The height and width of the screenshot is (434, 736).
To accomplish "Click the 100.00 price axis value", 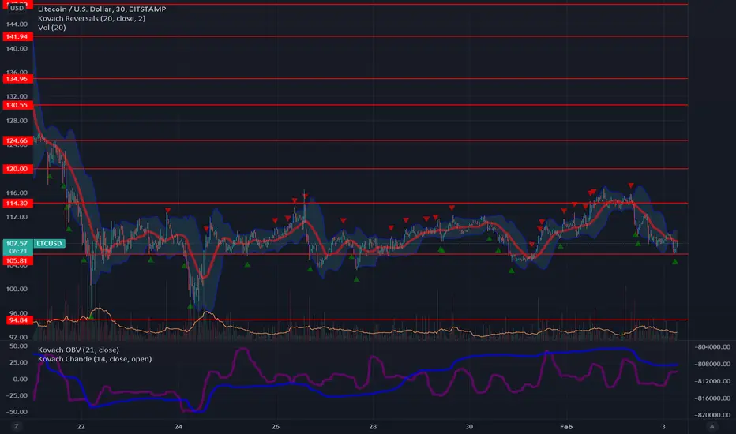I will click(17, 289).
